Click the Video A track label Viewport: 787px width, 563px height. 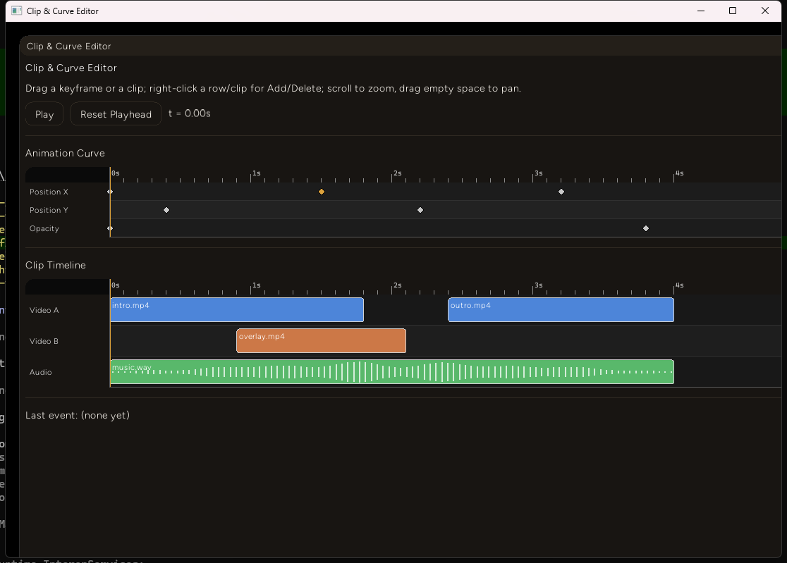[44, 310]
